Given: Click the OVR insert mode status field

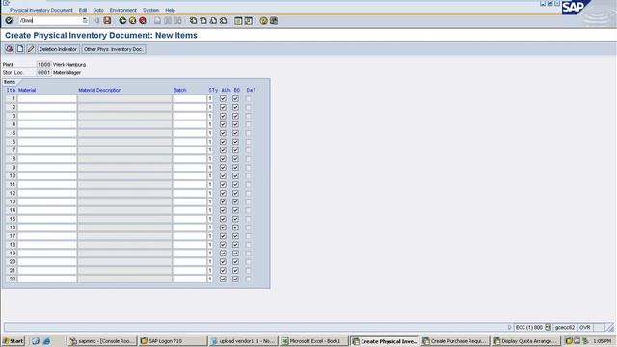Looking at the screenshot, I should coord(585,328).
